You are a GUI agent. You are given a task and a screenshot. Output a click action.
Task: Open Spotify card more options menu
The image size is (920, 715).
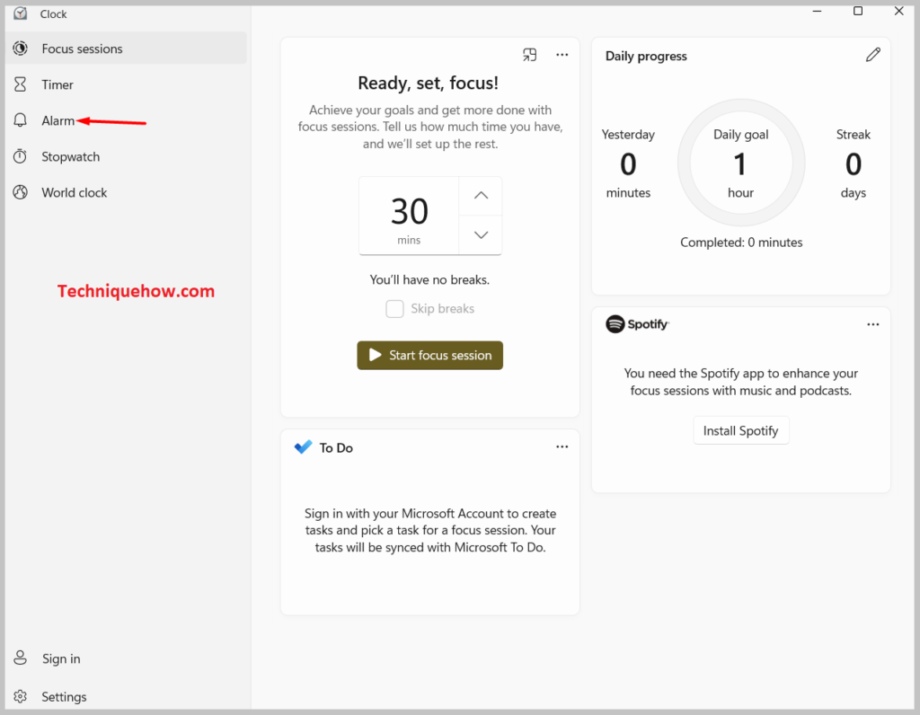tap(872, 324)
